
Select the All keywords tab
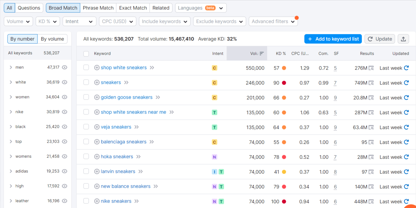9,8
